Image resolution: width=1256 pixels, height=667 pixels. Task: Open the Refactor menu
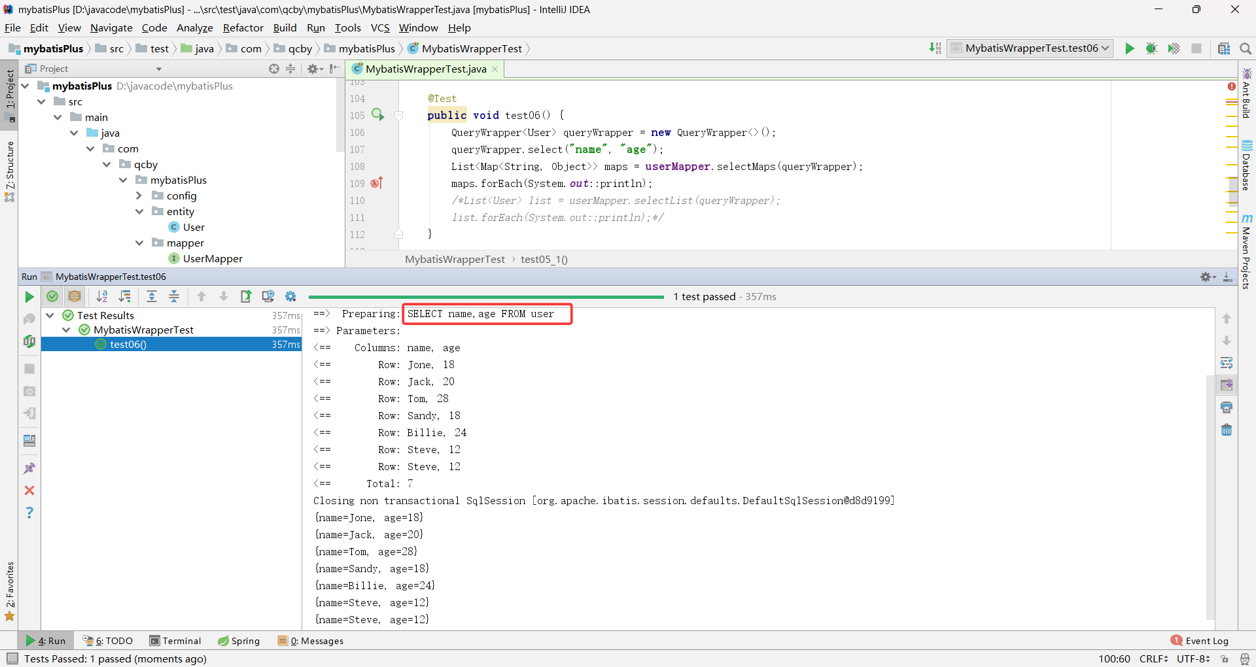click(243, 27)
